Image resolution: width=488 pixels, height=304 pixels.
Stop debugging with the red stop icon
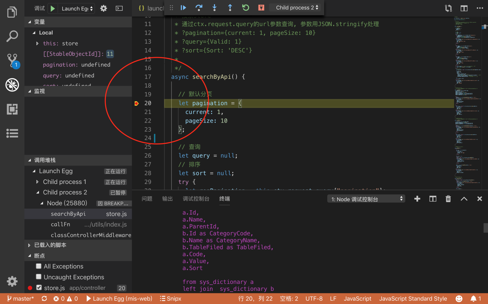(261, 7)
